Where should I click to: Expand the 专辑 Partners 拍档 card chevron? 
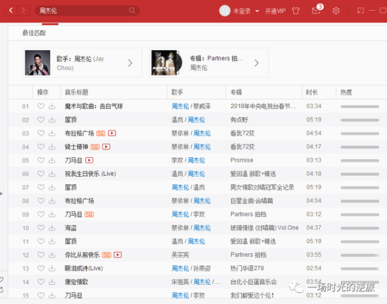[257, 62]
